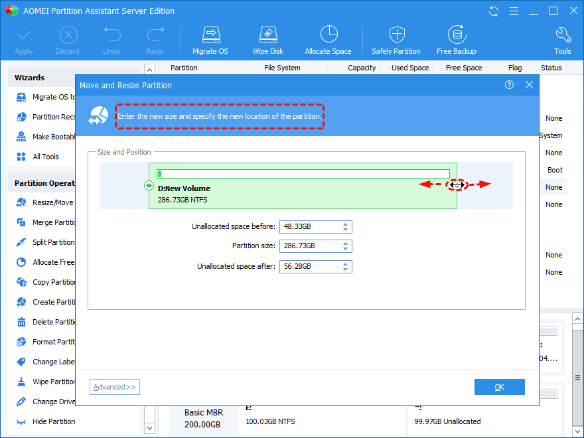Click the Apply checkmark icon
This screenshot has width=584, height=438.
[24, 36]
